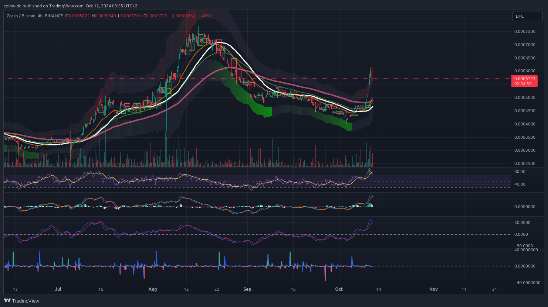Click the 0.0007000 price axis label
Screen dimensions: 548x307
click(x=525, y=45)
